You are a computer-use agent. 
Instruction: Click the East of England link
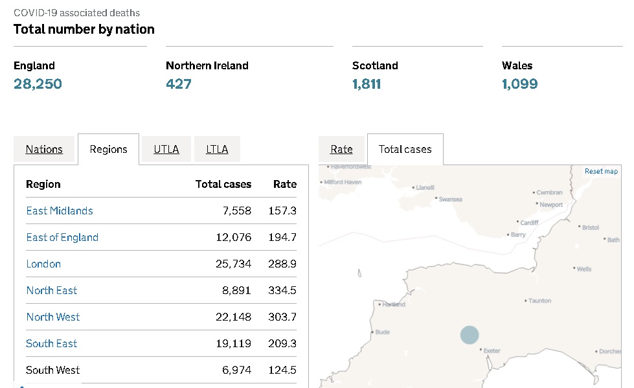click(x=62, y=237)
